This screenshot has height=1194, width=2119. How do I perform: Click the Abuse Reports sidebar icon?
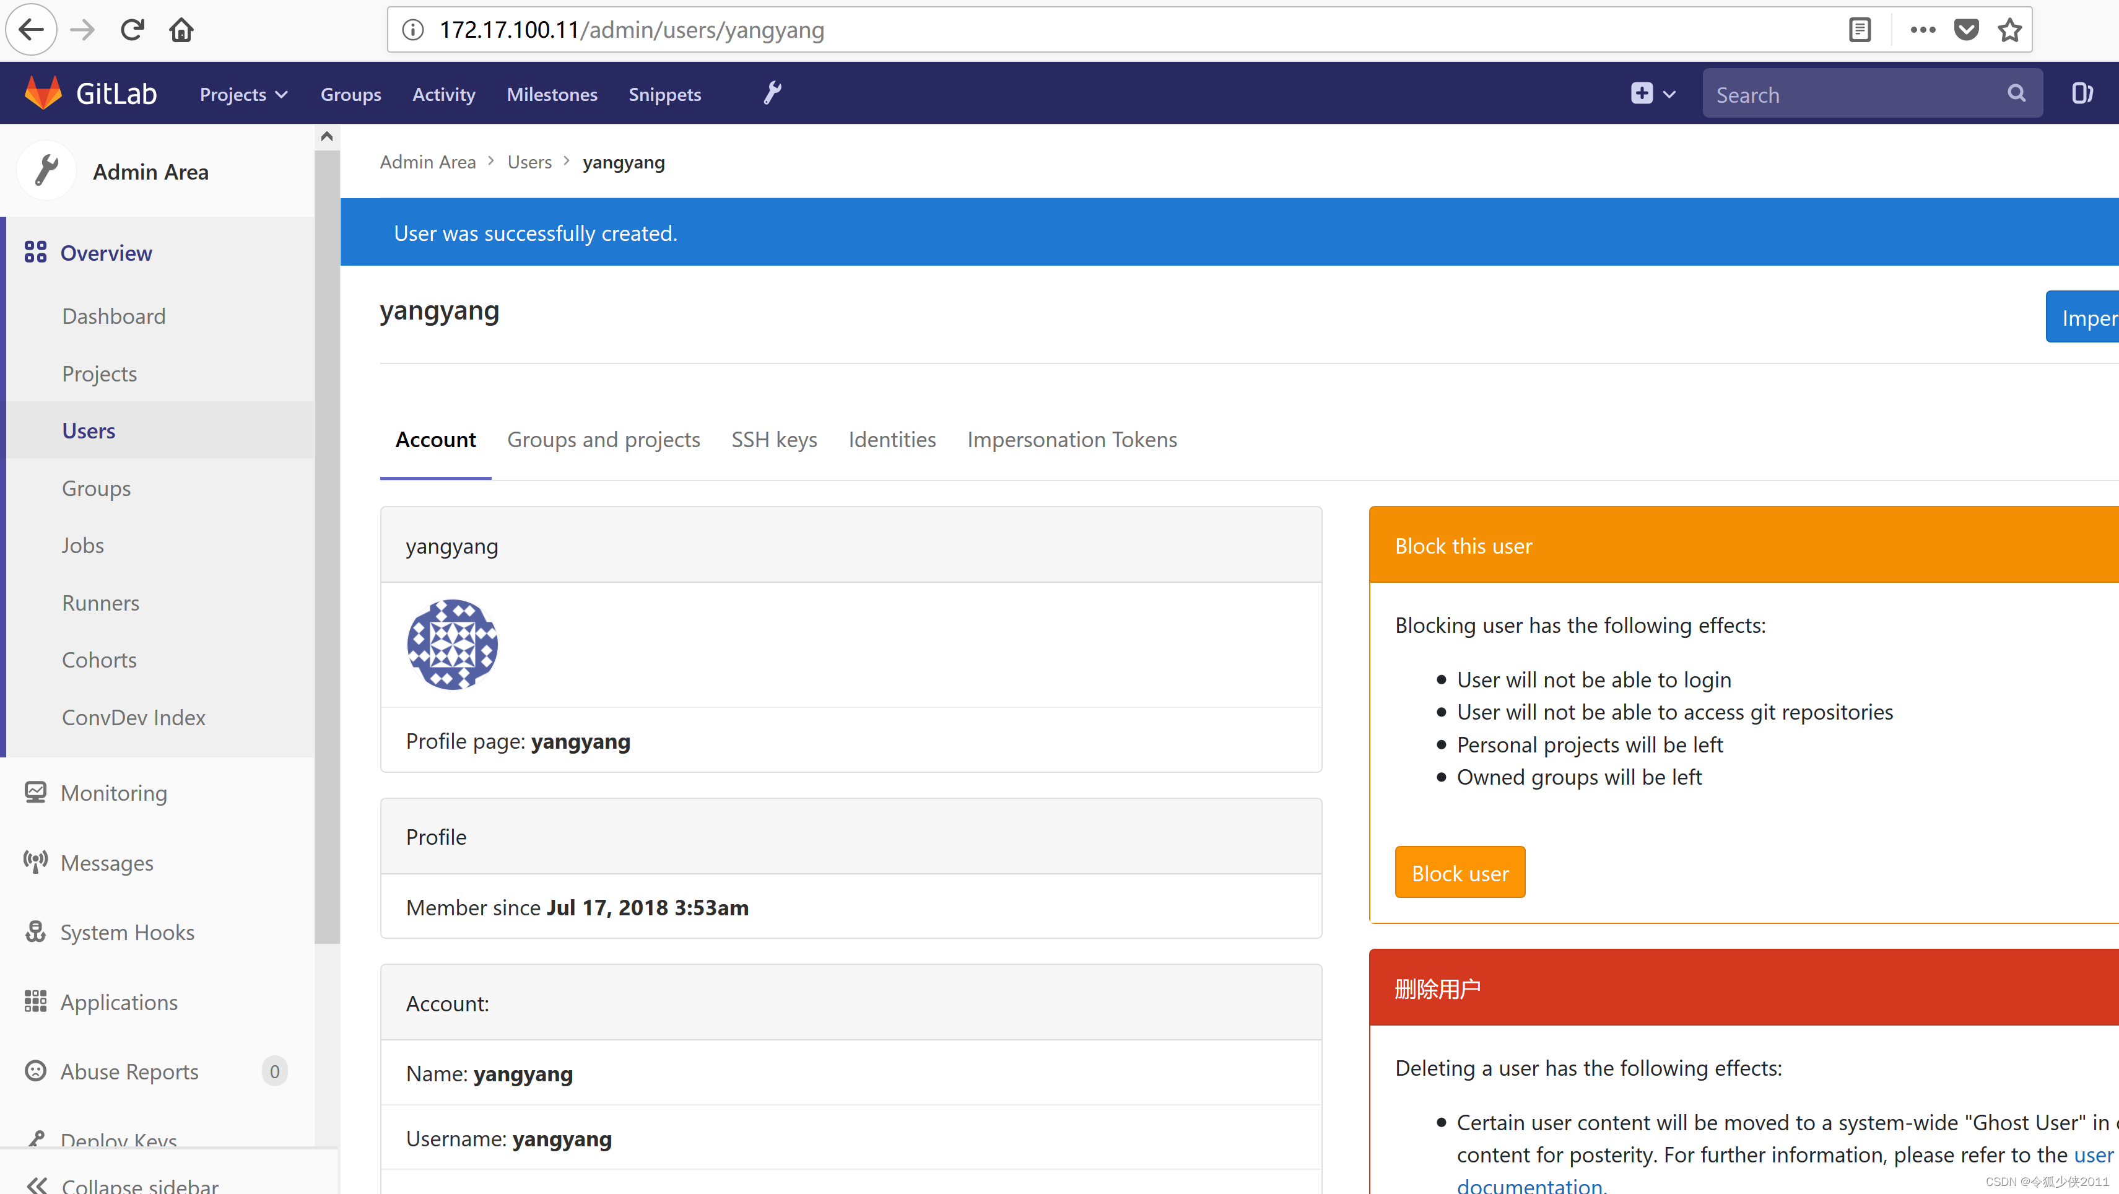click(x=35, y=1071)
